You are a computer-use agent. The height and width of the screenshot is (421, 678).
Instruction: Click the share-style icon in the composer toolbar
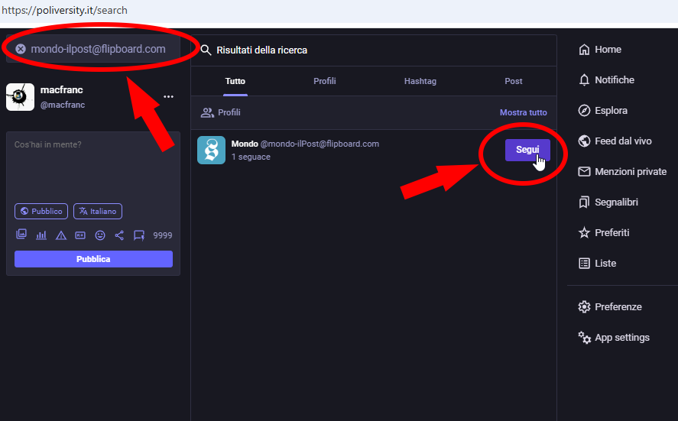[119, 235]
